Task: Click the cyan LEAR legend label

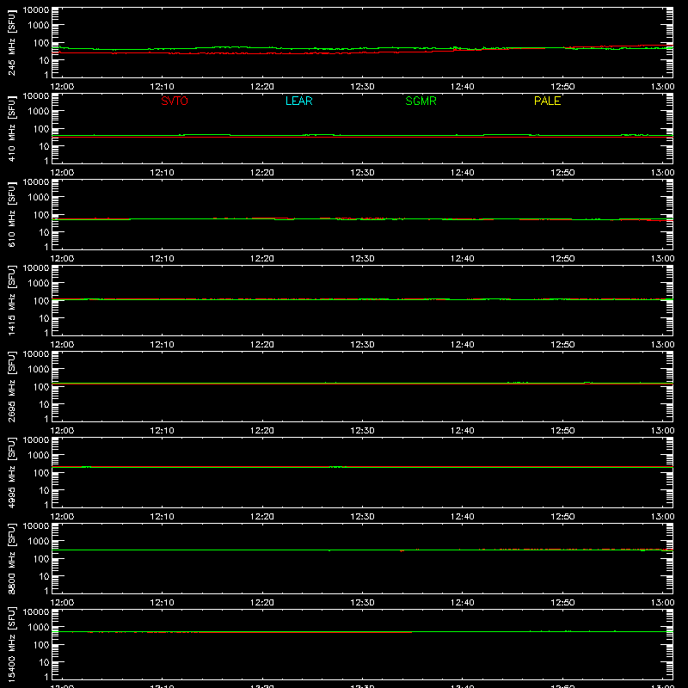Action: (x=298, y=101)
